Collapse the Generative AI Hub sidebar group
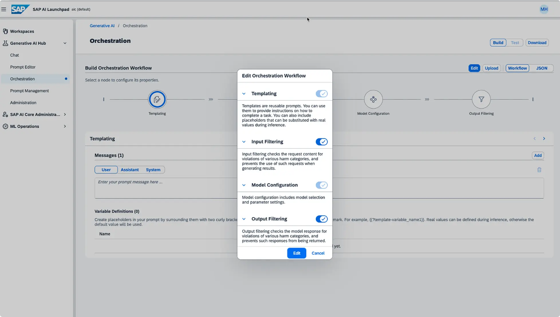The image size is (560, 317). point(65,43)
